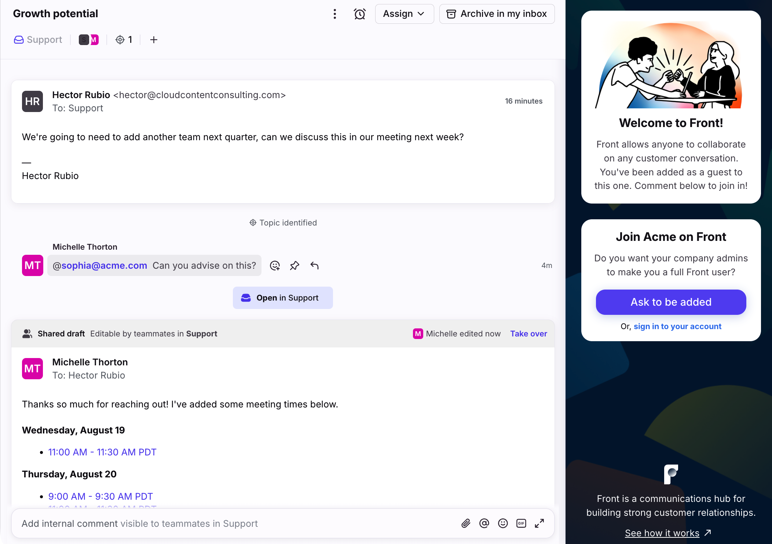Take over the shared draft

click(x=528, y=334)
